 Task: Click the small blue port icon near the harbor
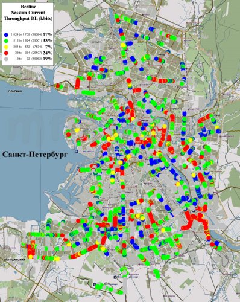(x=77, y=152)
